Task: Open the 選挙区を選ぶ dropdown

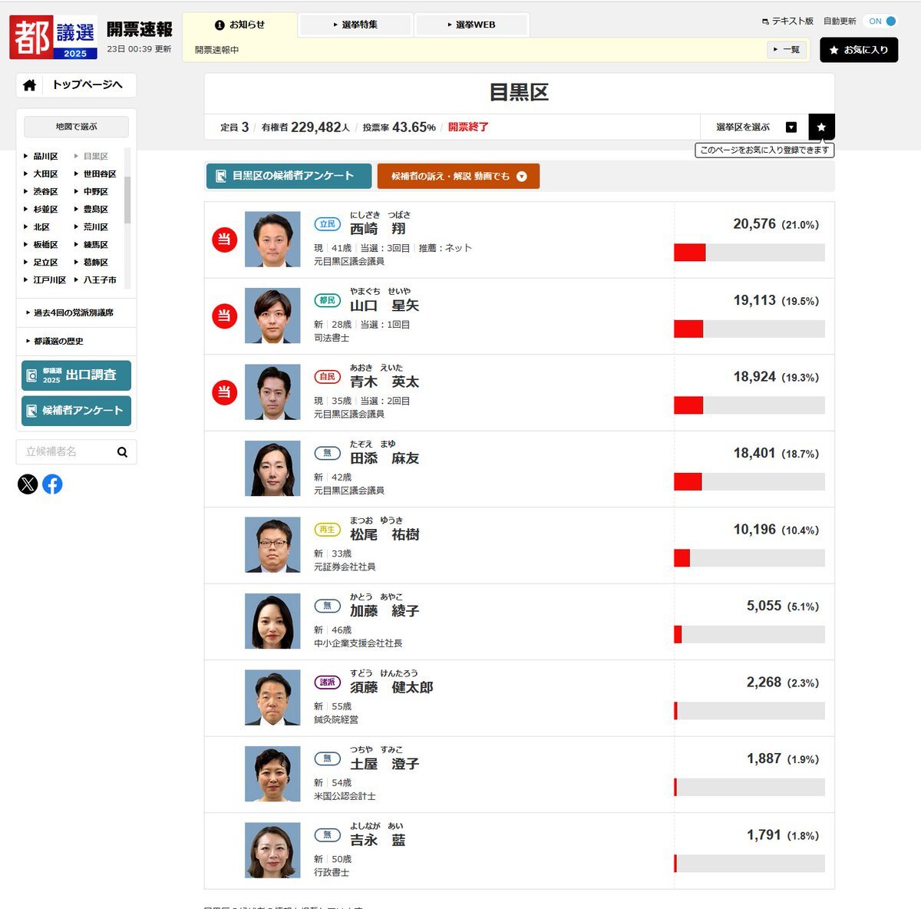Action: tap(754, 127)
